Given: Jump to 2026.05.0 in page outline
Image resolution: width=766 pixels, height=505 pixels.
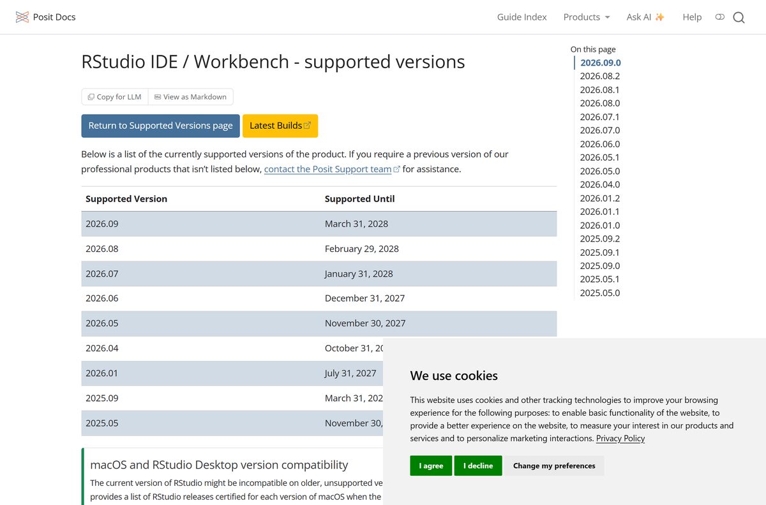Looking at the screenshot, I should 599,171.
